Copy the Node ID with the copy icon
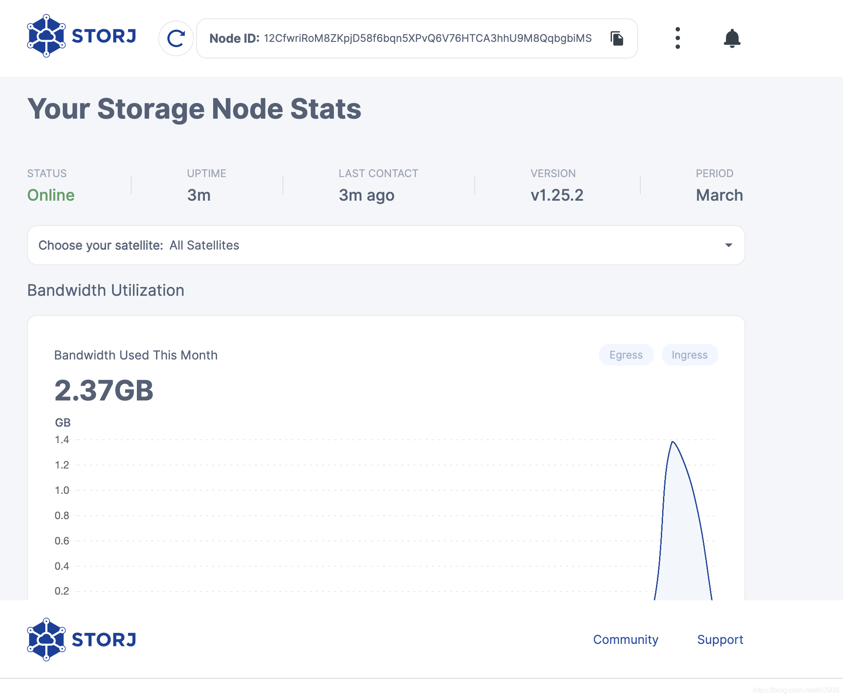This screenshot has height=698, width=843. tap(617, 38)
